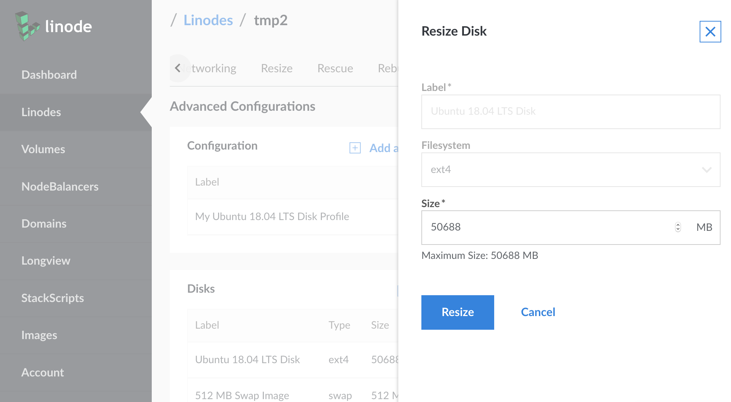The image size is (731, 402).
Task: Open Domains in sidebar
Action: click(x=76, y=224)
